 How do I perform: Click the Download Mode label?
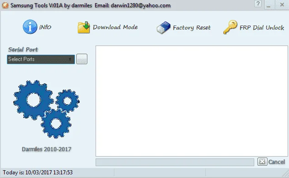(x=115, y=27)
